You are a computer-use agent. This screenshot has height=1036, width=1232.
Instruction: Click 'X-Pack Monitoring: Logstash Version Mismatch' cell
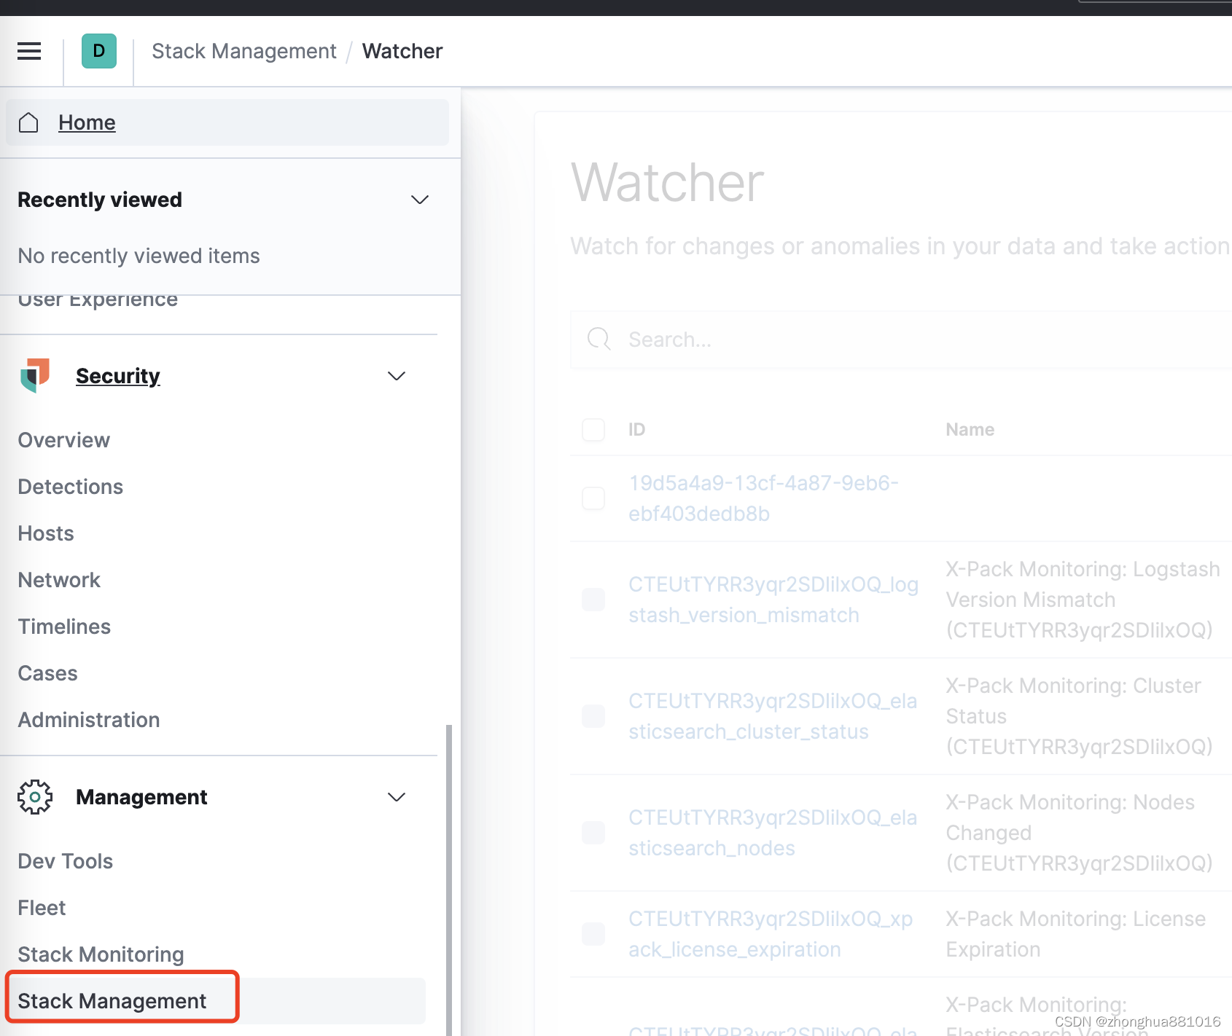[x=1083, y=600]
